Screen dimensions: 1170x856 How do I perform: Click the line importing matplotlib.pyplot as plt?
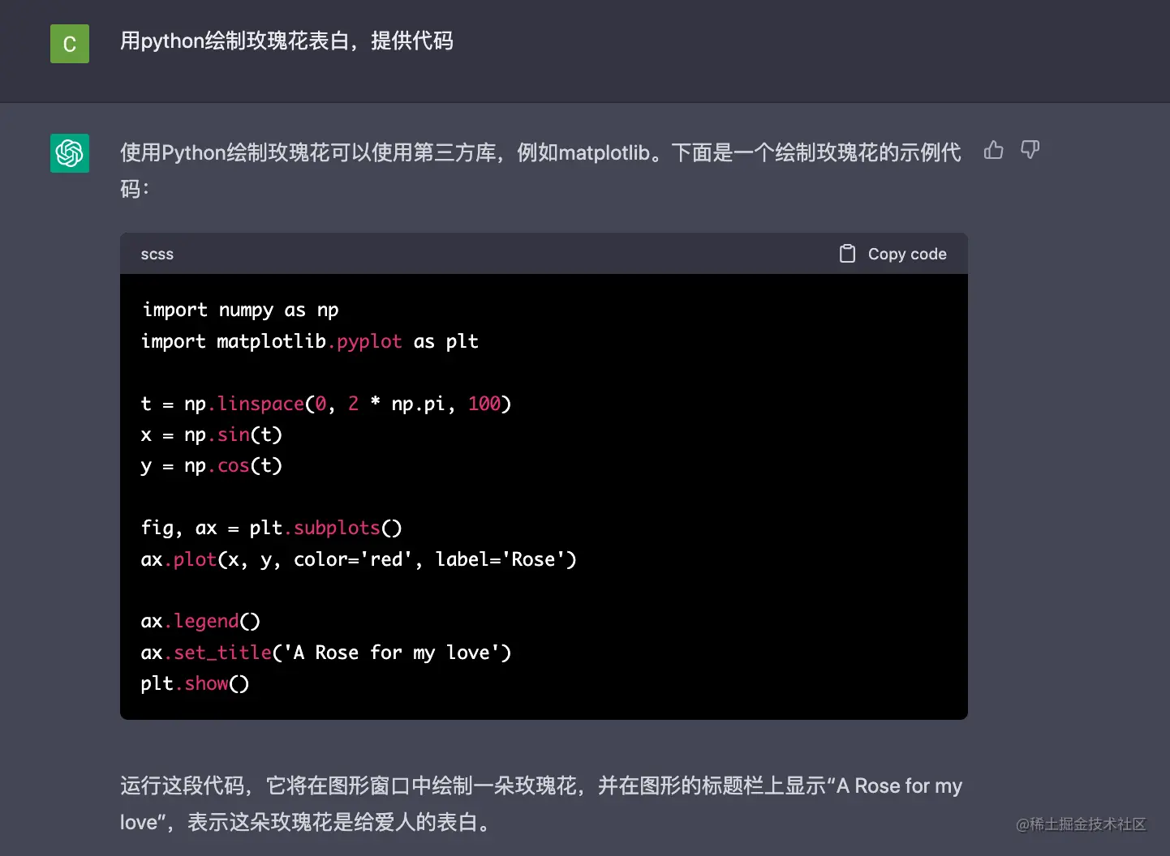tap(310, 341)
